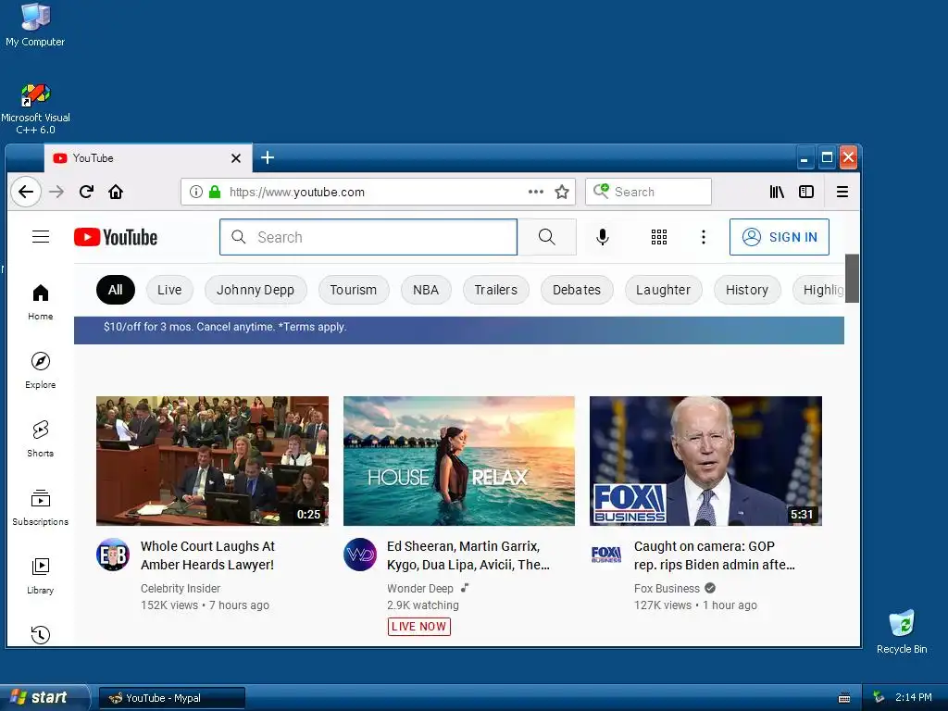Open Explore in YouTube sidebar
The image size is (948, 711).
pos(41,370)
